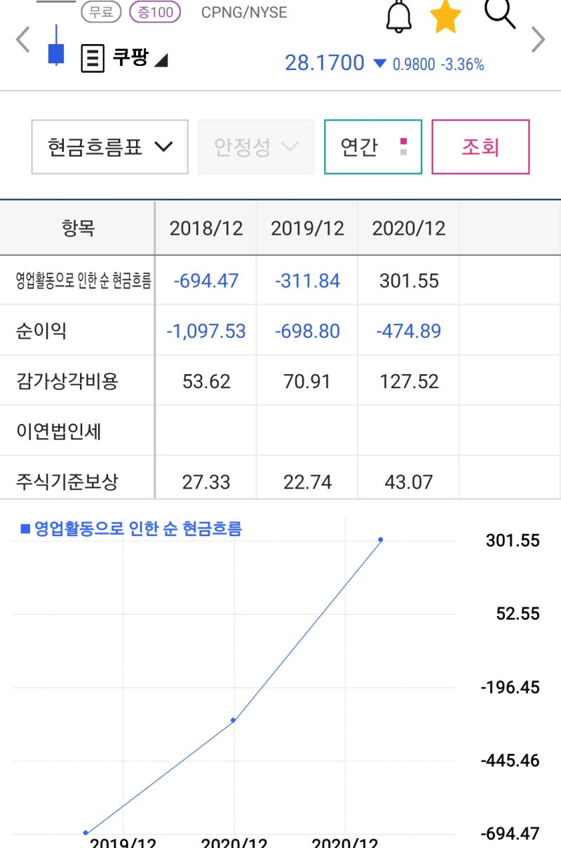Image resolution: width=561 pixels, height=848 pixels.
Task: Toggle the yellow favorite star
Action: click(x=446, y=17)
